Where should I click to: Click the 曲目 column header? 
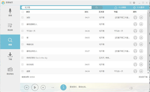(28, 12)
